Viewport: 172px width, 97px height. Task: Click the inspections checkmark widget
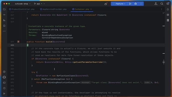point(163,13)
